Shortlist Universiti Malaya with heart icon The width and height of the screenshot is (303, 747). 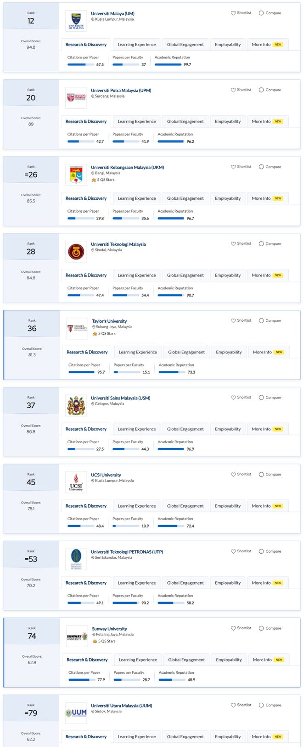pos(233,13)
